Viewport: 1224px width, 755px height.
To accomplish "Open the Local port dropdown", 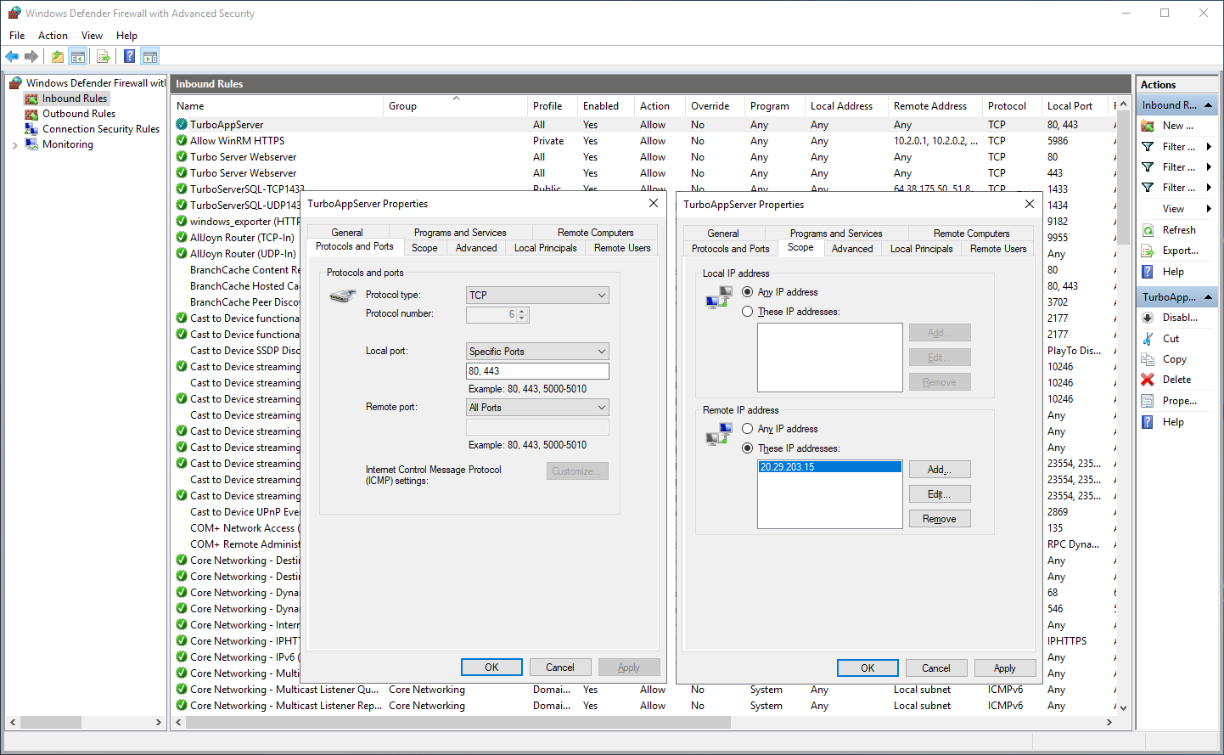I will tap(537, 352).
